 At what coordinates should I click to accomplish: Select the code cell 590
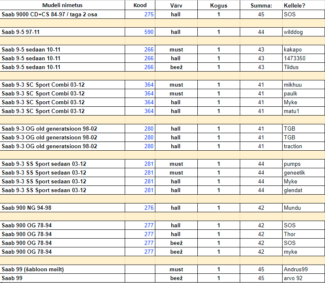pyautogui.click(x=140, y=32)
